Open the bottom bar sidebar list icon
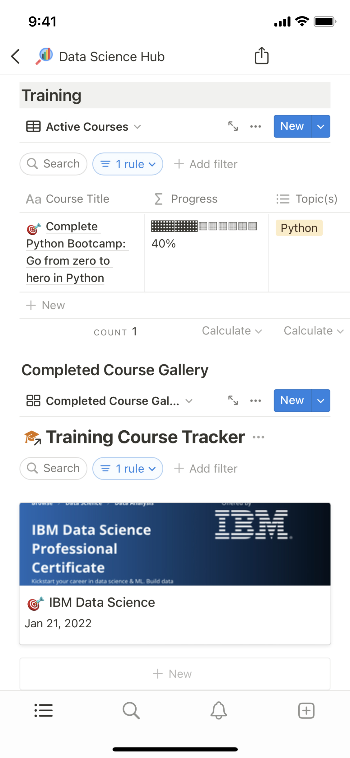Image resolution: width=350 pixels, height=758 pixels. point(44,710)
